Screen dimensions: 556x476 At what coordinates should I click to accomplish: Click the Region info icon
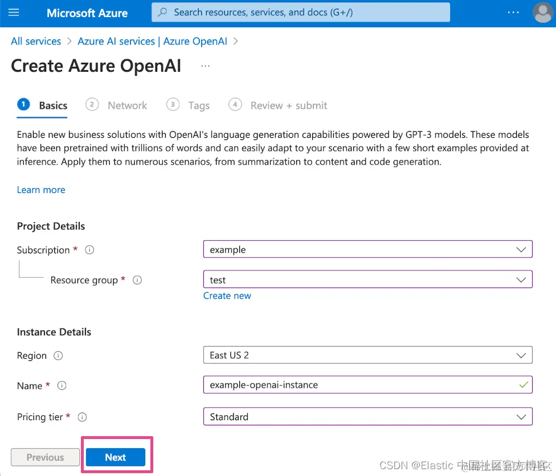click(59, 356)
